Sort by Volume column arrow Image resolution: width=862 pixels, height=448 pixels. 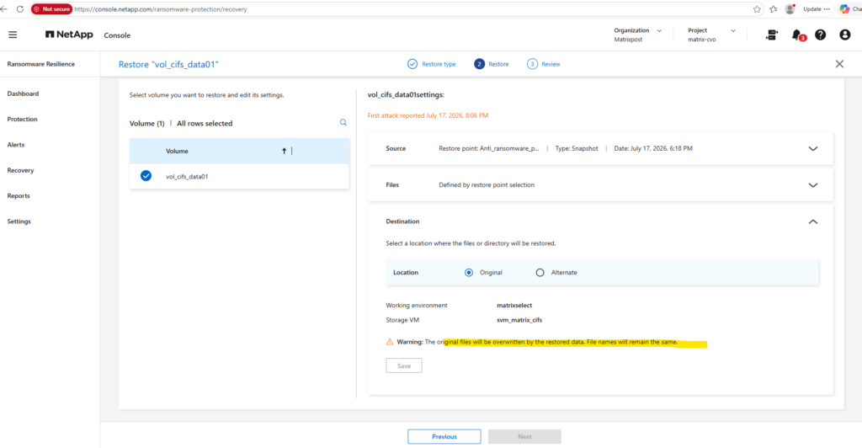(285, 151)
